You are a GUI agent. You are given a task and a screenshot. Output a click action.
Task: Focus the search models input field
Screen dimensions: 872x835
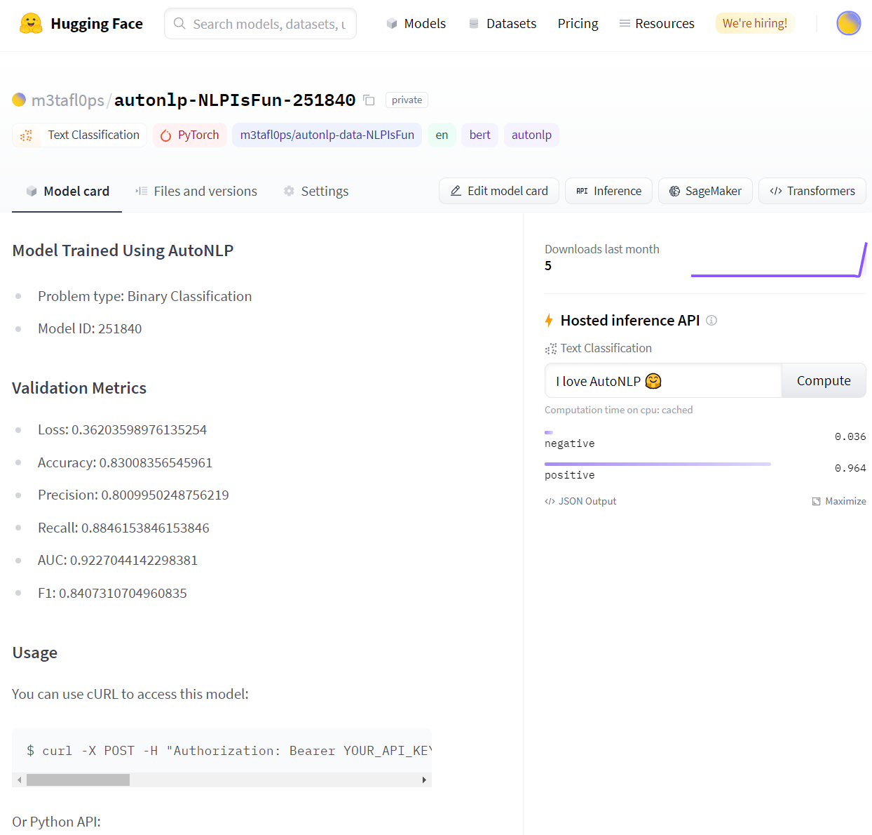coord(260,24)
